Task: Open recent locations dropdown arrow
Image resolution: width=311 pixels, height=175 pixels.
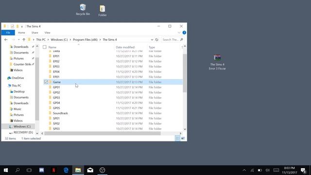Action: pos(18,40)
